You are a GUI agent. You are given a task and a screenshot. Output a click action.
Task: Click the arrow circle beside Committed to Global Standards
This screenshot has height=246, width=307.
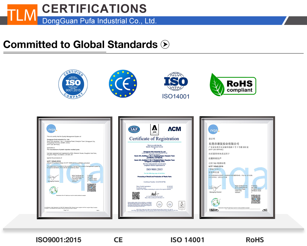coord(165,44)
